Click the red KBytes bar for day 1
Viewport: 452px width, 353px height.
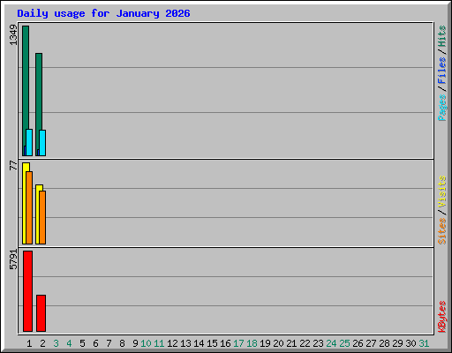pos(27,291)
